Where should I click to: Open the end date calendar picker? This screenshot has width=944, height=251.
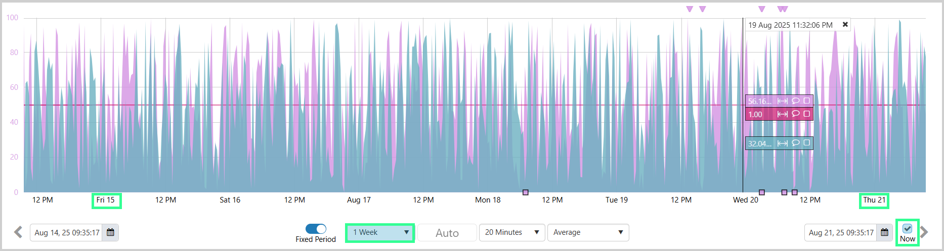[x=884, y=232]
